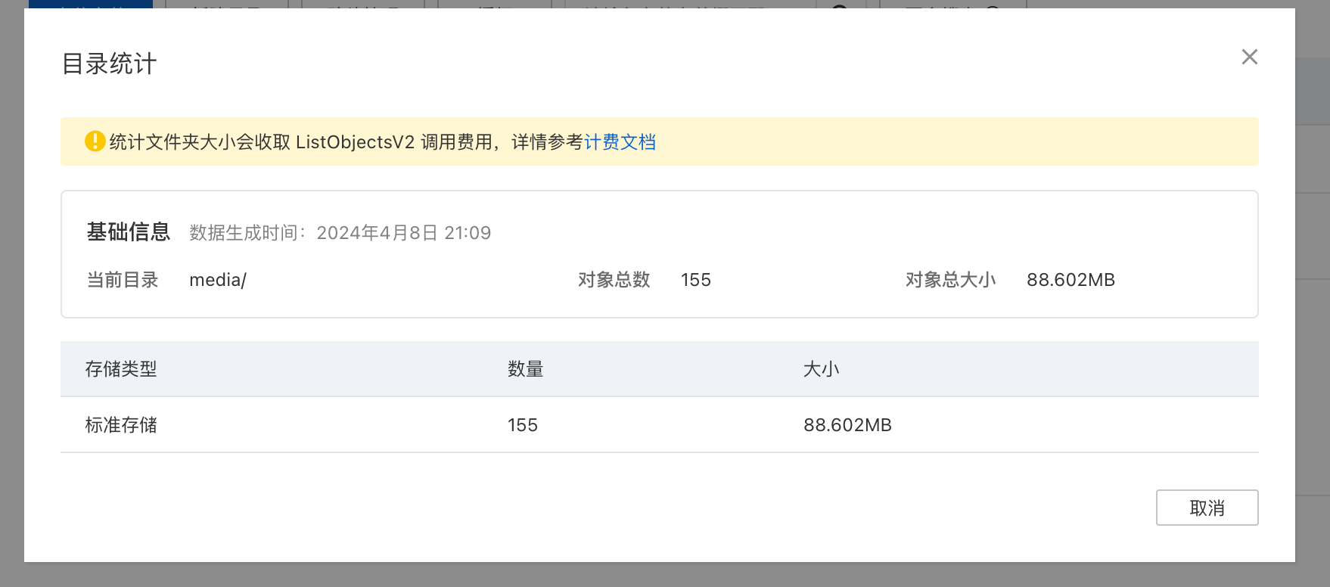Click the object count value 155
Viewport: 1330px width, 587px height.
[695, 280]
